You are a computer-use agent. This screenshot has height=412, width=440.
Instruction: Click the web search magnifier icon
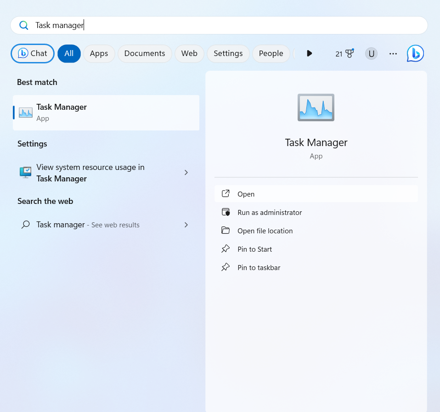(x=26, y=225)
